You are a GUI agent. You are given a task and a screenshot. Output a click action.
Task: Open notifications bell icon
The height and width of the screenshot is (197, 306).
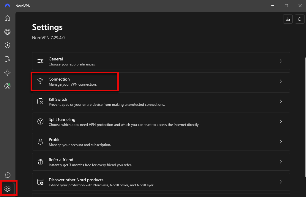pyautogui.click(x=300, y=19)
